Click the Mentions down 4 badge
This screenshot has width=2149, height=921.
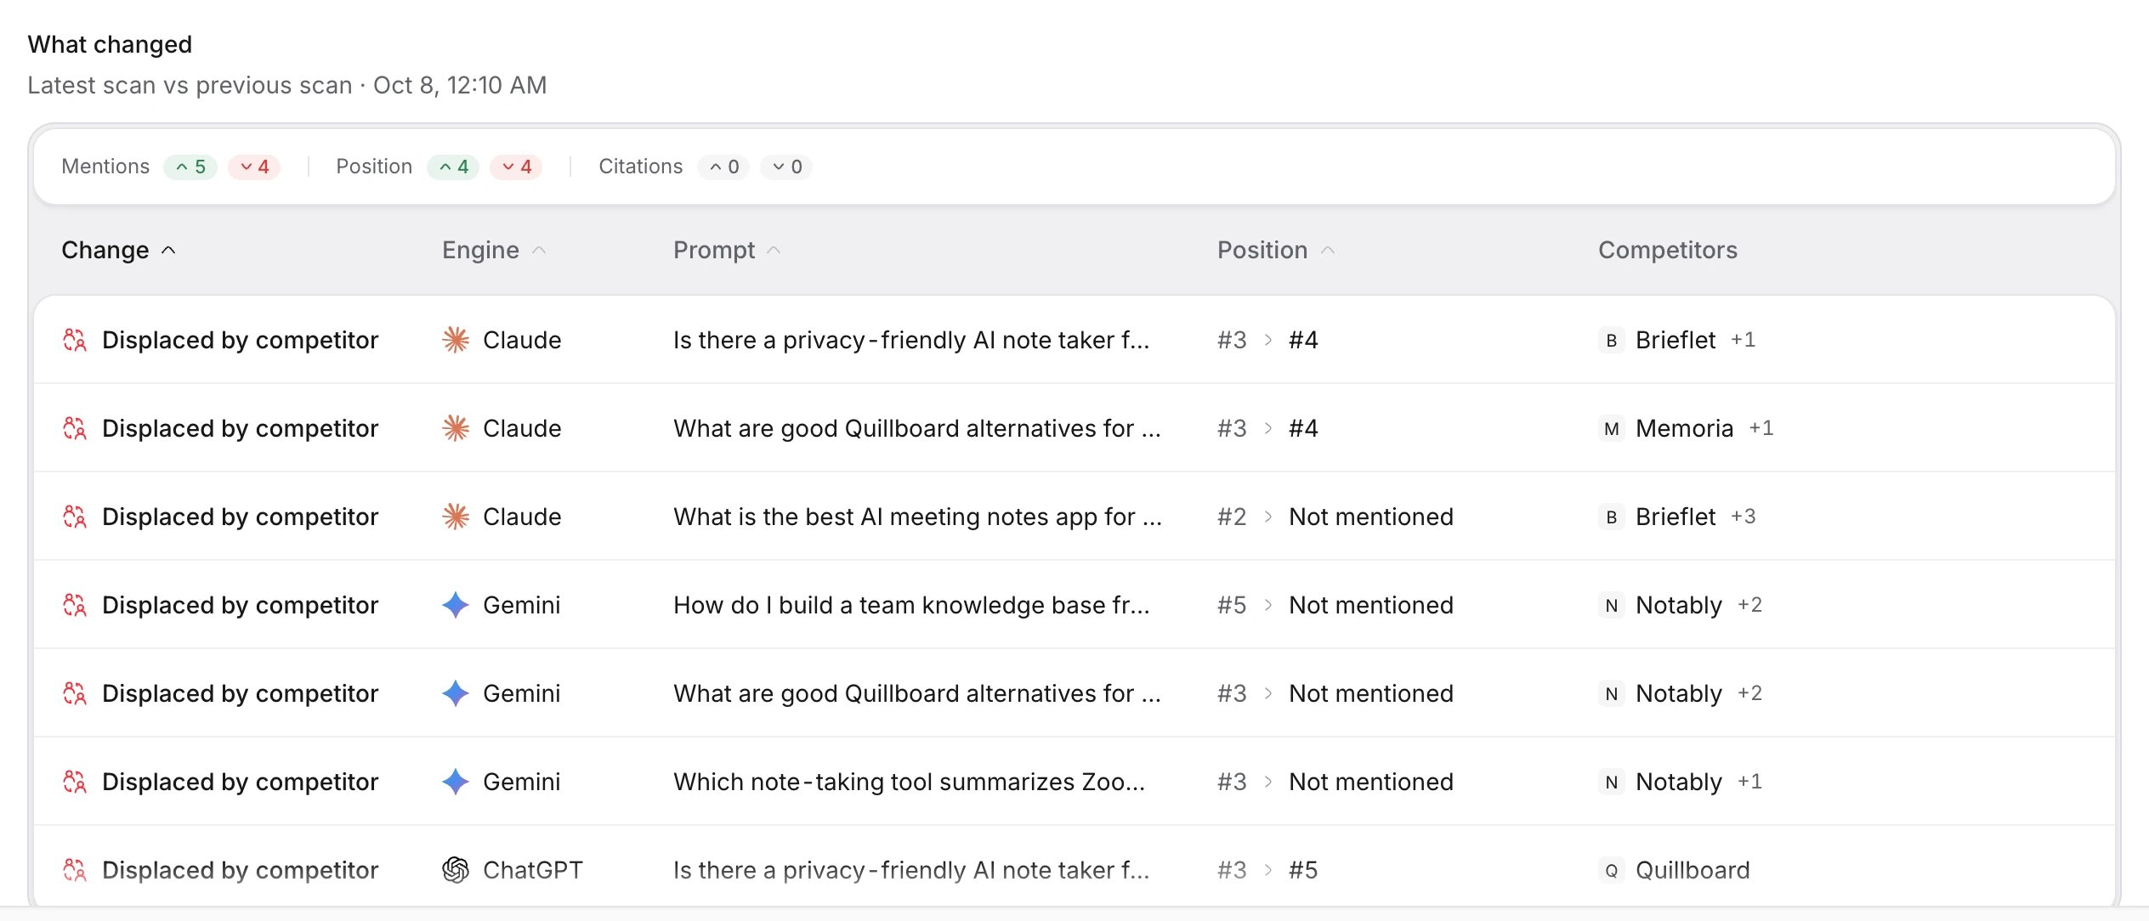(x=254, y=167)
